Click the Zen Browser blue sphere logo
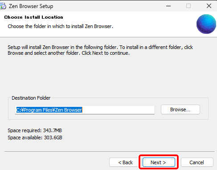Screen dimensions: 217x170 click(206, 24)
